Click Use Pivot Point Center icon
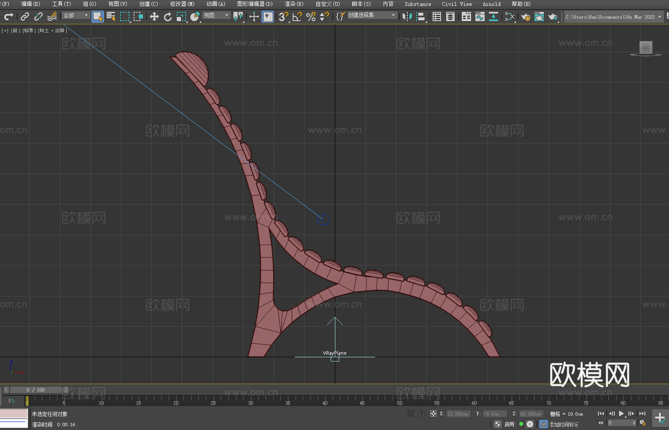Viewport: 669px width, 430px height. point(238,16)
